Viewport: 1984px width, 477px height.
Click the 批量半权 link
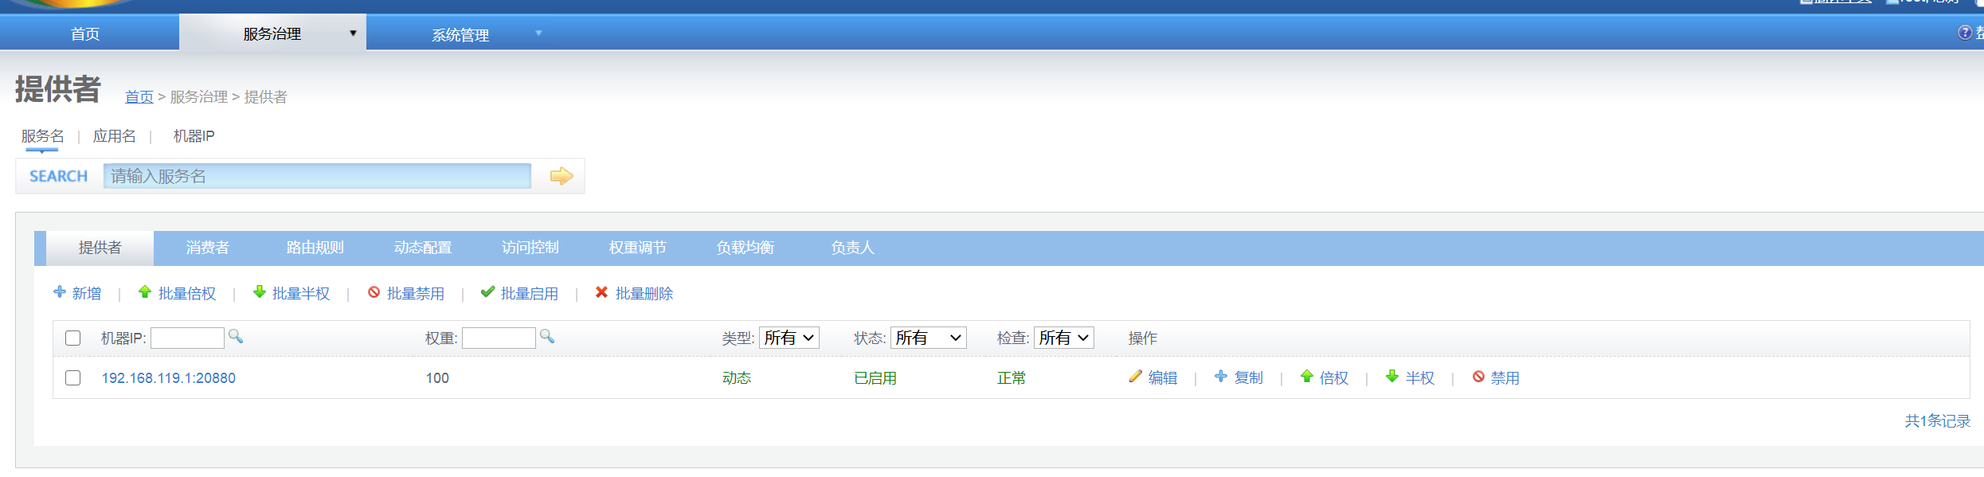301,294
